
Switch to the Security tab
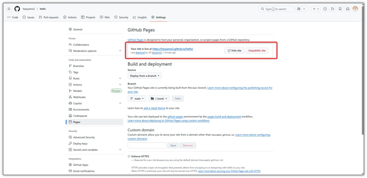point(121,17)
